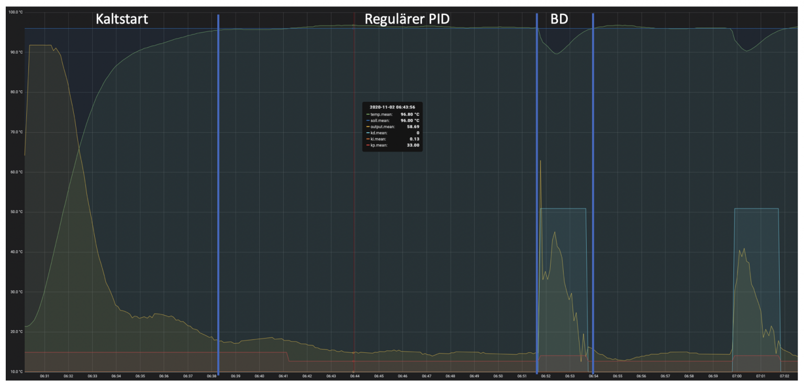Viewport: 804px width, 383px height.
Task: Click the soll.mean row in the tooltip
Action: point(393,120)
